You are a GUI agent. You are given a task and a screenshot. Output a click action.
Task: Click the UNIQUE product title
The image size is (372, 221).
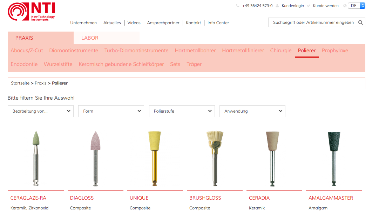pos(139,198)
